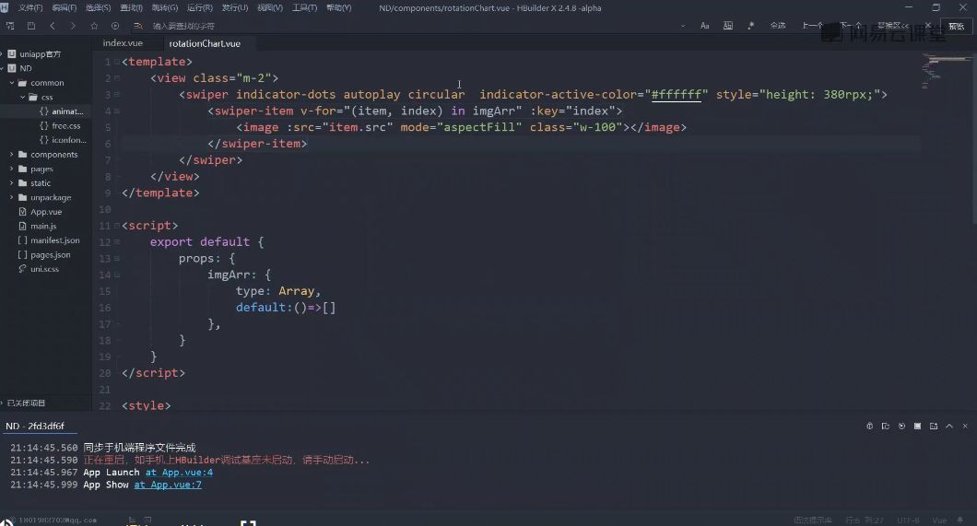This screenshot has height=526, width=977.
Task: Click the stop icon in console panel
Action: (916, 427)
